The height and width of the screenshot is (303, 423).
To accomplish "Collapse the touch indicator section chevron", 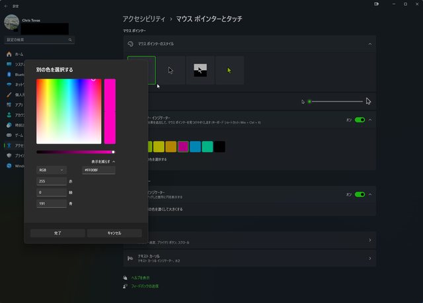I will point(370,195).
